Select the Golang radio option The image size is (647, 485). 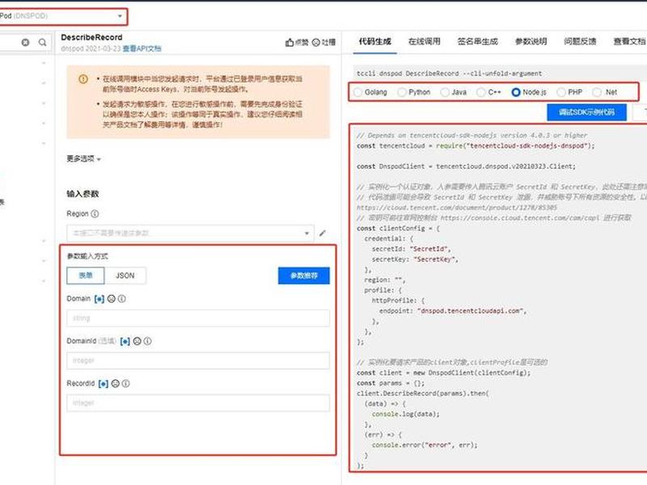357,92
